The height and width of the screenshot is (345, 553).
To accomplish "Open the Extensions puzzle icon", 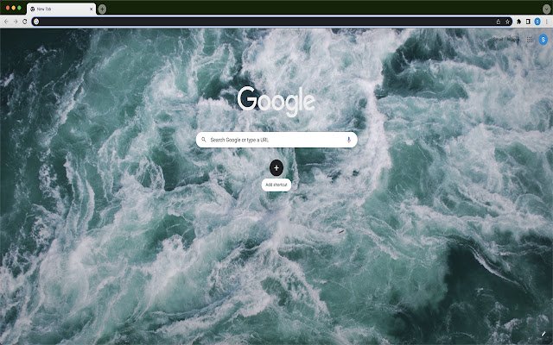I will (518, 22).
